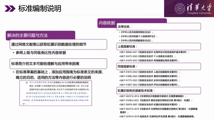Click GB/T 20979-2007 虹膜识别系统技术要求
The height and width of the screenshot is (120, 214).
(x=150, y=105)
